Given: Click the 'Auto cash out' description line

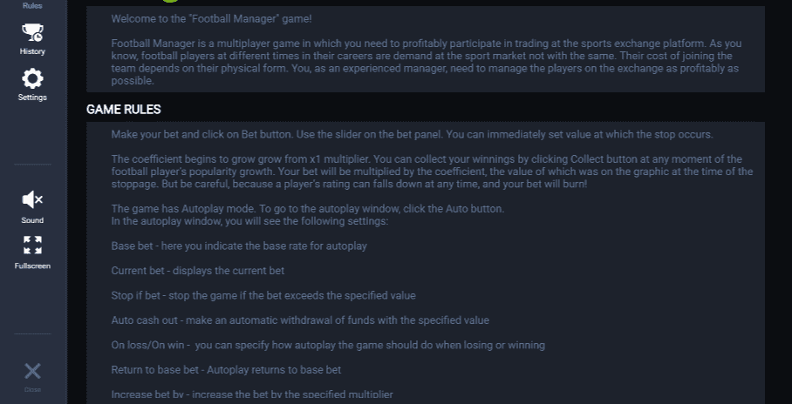Looking at the screenshot, I should (300, 320).
